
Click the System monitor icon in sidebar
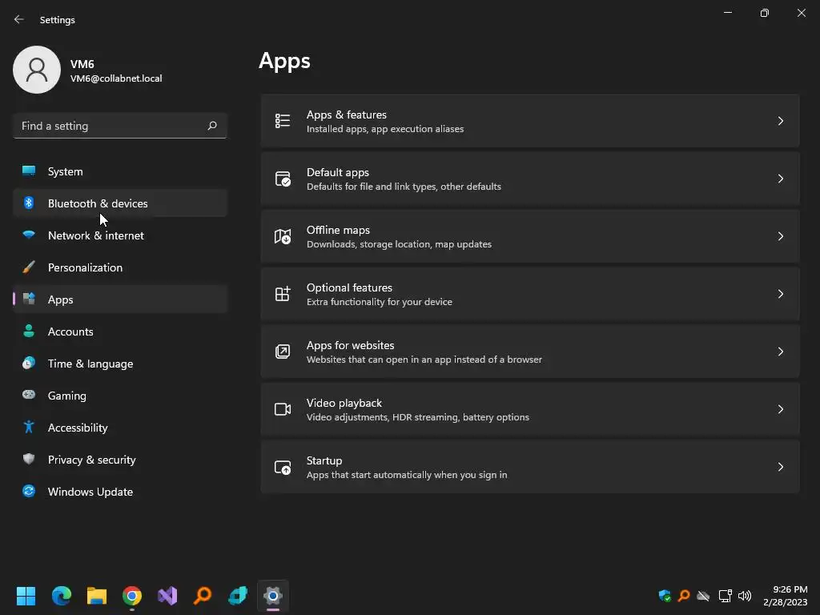(29, 171)
